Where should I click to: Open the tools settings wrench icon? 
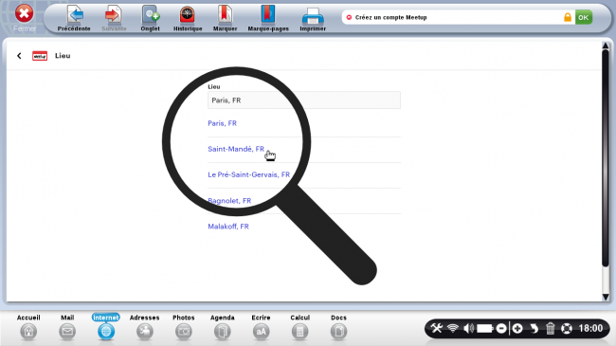tap(437, 328)
